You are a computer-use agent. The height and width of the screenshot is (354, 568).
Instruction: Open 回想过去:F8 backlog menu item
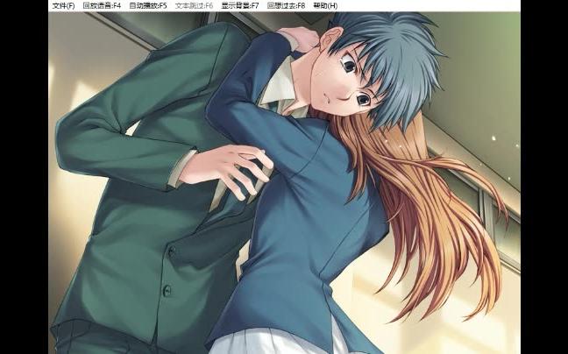(x=286, y=5)
